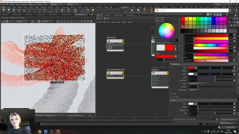
Task: Select the Sphere shelf tool
Action: 9,10
